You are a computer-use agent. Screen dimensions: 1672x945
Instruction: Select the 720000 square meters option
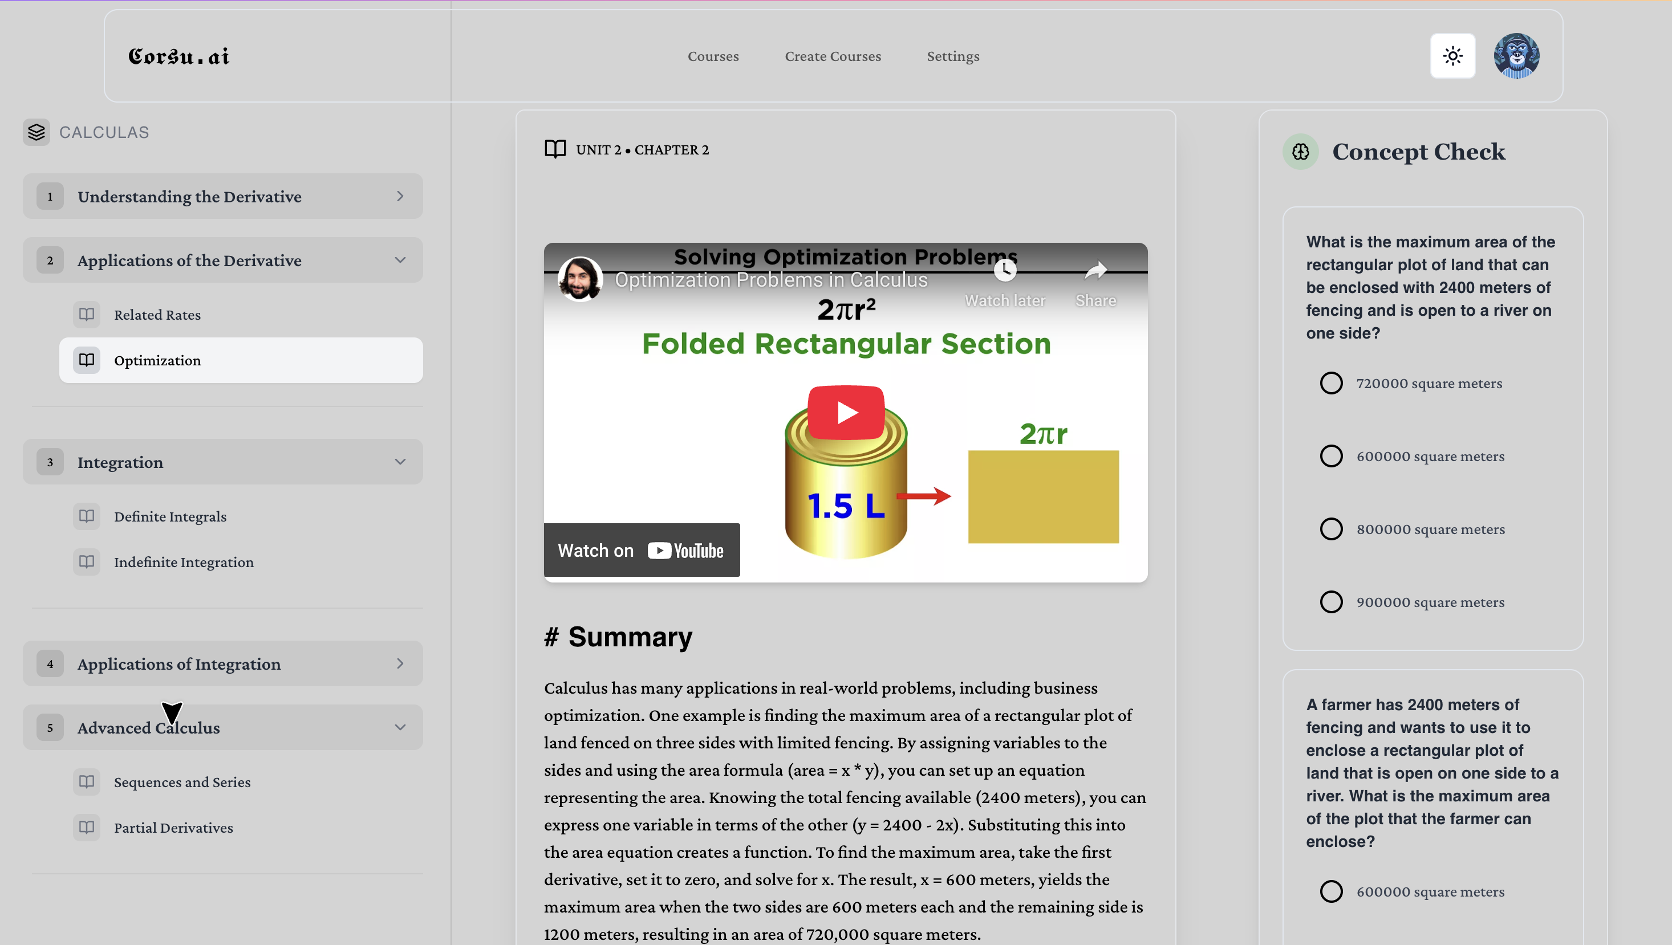coord(1331,383)
